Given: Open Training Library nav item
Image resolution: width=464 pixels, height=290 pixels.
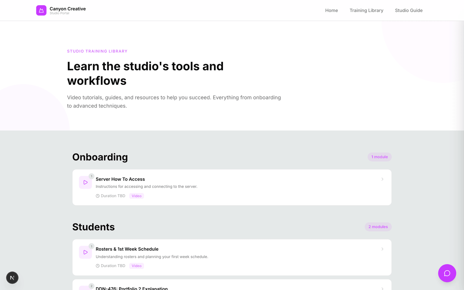Looking at the screenshot, I should point(366,10).
